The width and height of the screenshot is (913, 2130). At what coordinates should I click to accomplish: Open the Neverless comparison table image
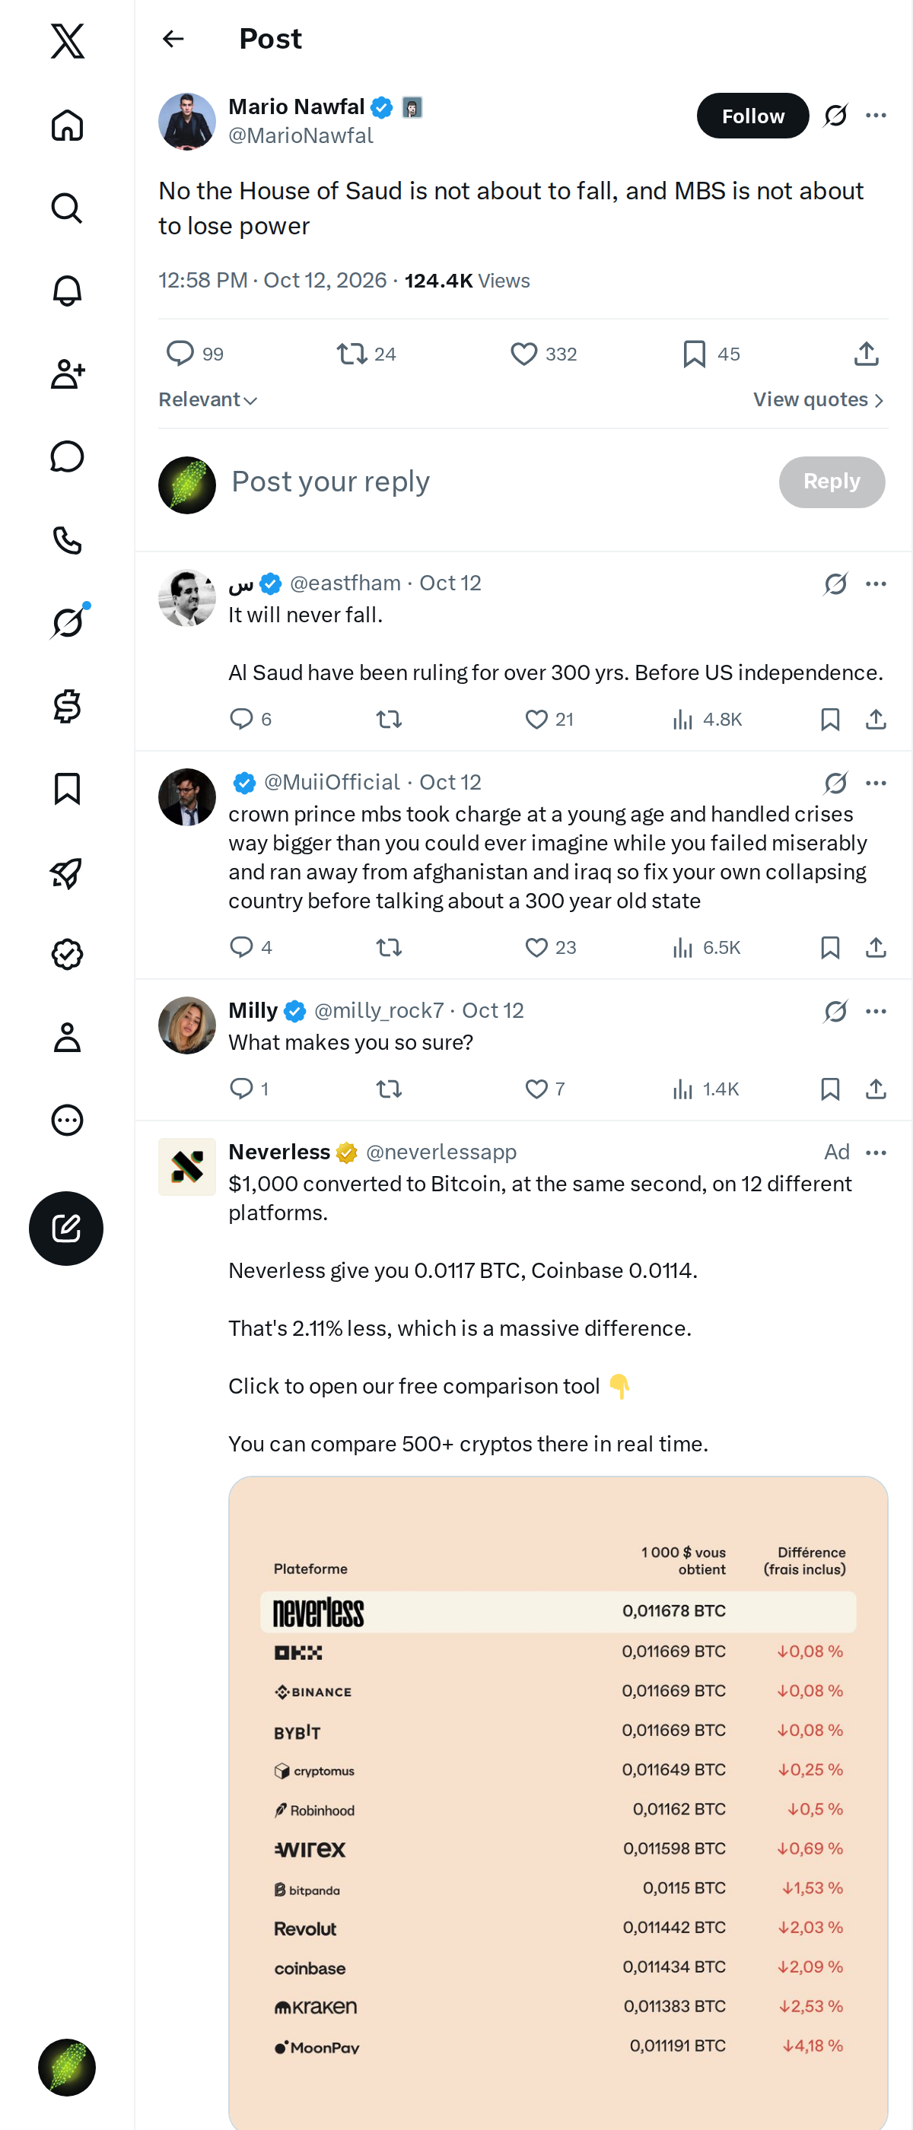click(x=558, y=1803)
